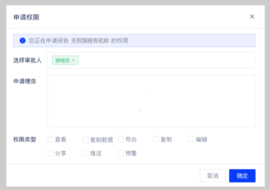The width and height of the screenshot is (270, 190).
Task: Remove the 婷晓彤 approver tag
Action: [73, 60]
